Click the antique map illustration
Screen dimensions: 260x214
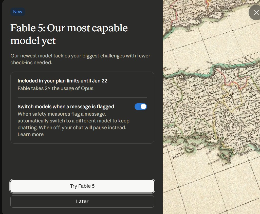click(211, 107)
